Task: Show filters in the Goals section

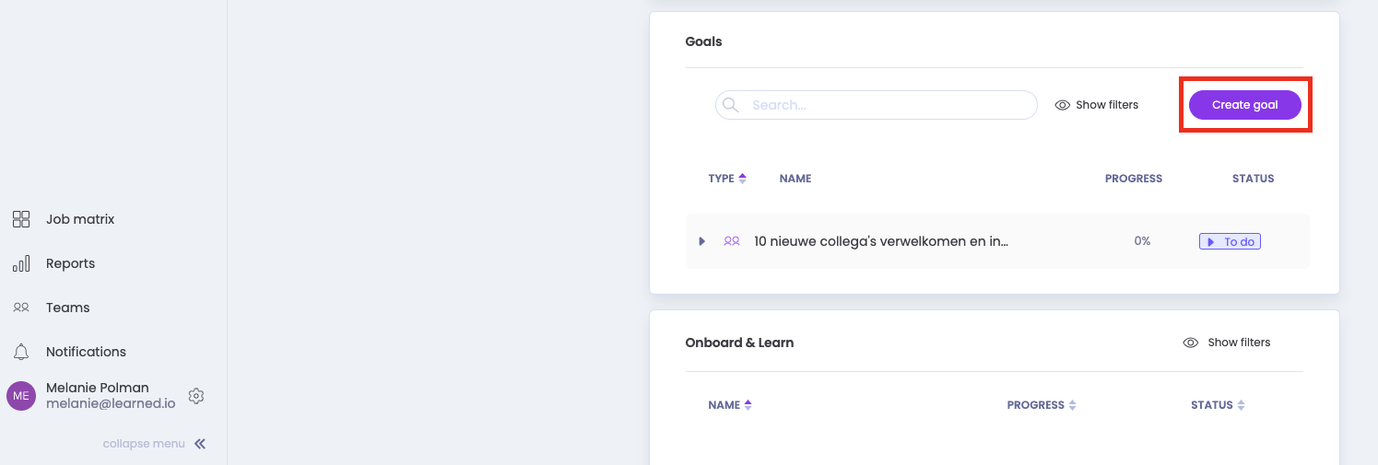Action: click(1097, 105)
